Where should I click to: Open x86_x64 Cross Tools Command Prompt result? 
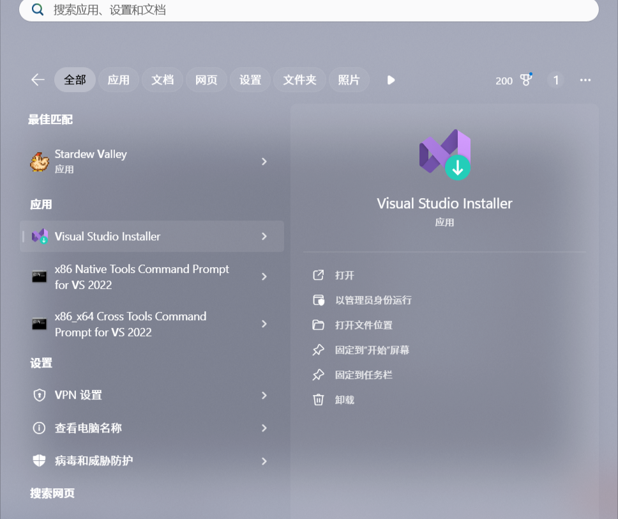[152, 324]
